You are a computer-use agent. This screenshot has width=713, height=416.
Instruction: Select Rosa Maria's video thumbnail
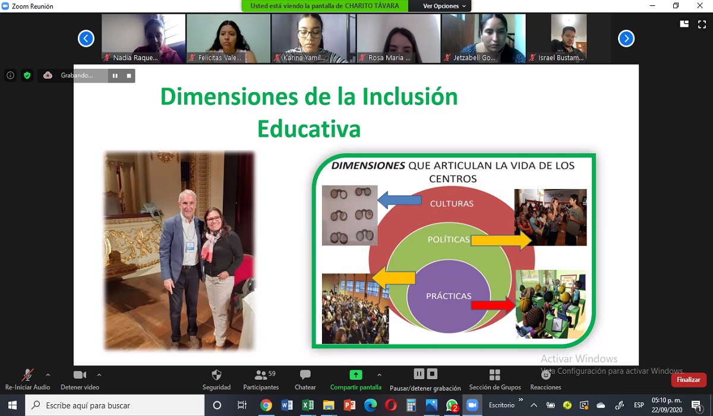[x=399, y=39]
